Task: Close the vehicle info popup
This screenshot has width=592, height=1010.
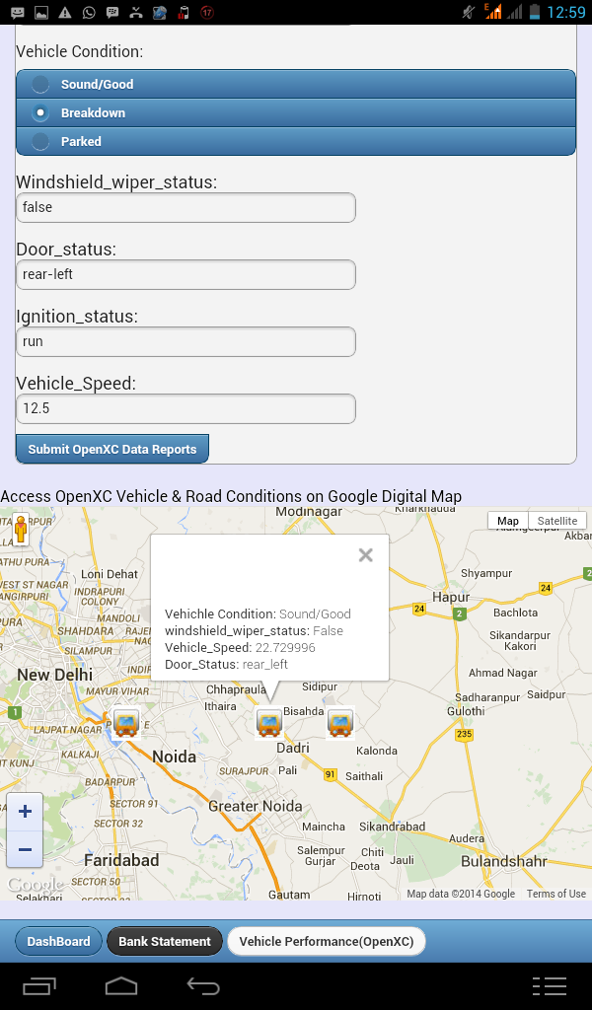Action: coord(365,554)
